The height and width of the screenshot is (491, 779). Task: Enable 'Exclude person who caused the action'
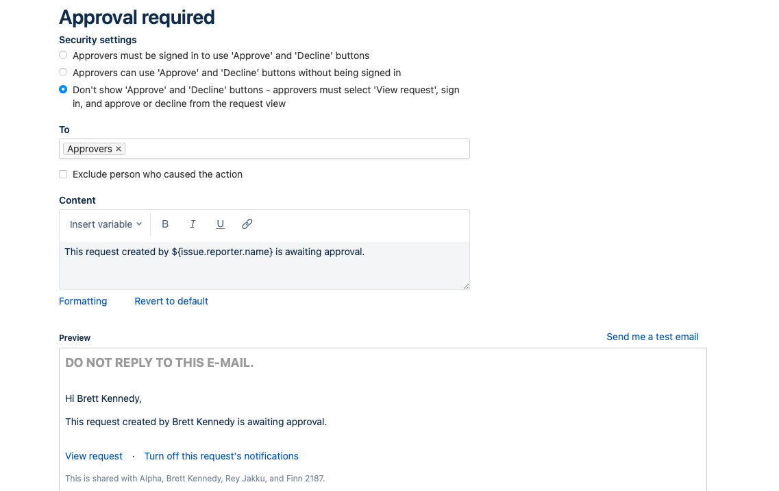coord(63,174)
